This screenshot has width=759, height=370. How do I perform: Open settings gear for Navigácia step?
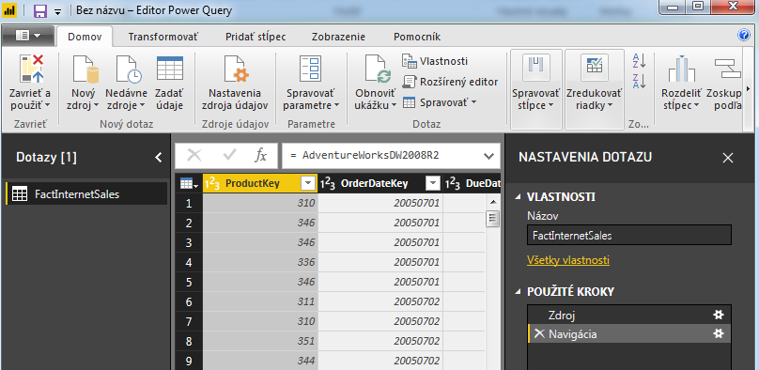(719, 333)
